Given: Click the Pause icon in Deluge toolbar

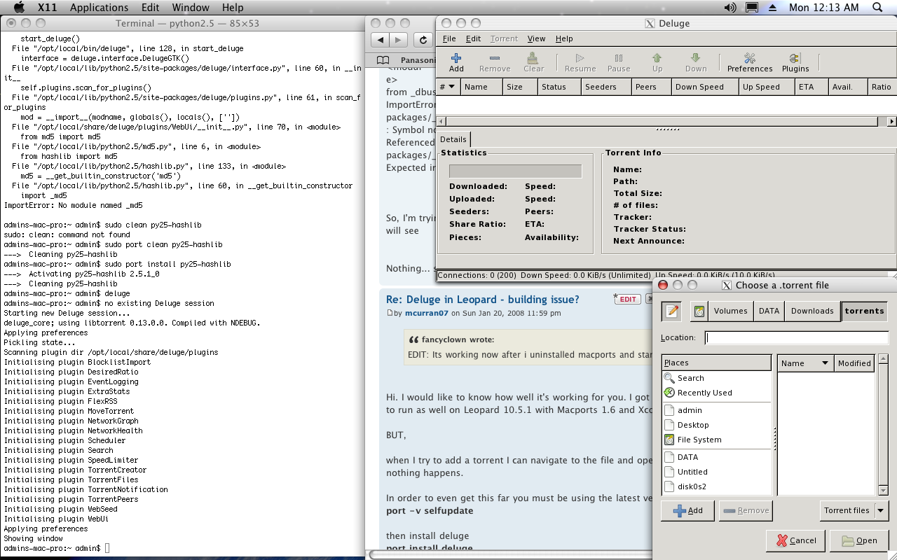Looking at the screenshot, I should (619, 62).
